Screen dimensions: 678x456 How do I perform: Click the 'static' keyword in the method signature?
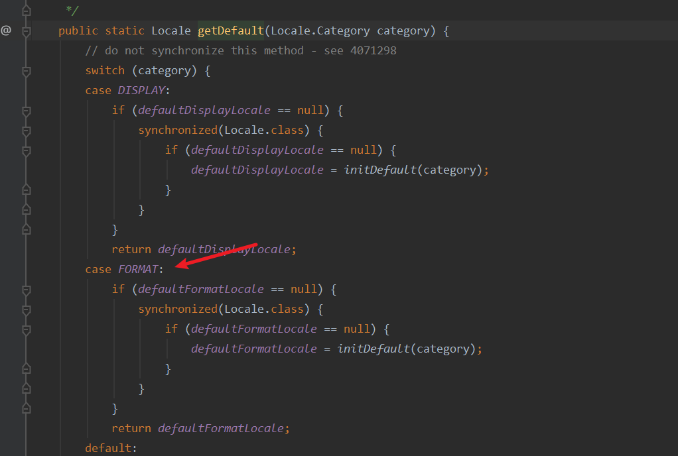click(125, 30)
